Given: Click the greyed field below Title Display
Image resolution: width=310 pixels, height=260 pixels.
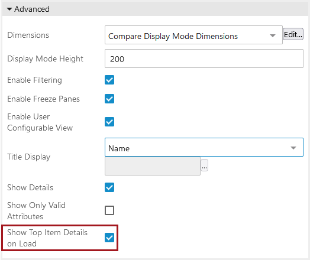Looking at the screenshot, I should (x=153, y=166).
